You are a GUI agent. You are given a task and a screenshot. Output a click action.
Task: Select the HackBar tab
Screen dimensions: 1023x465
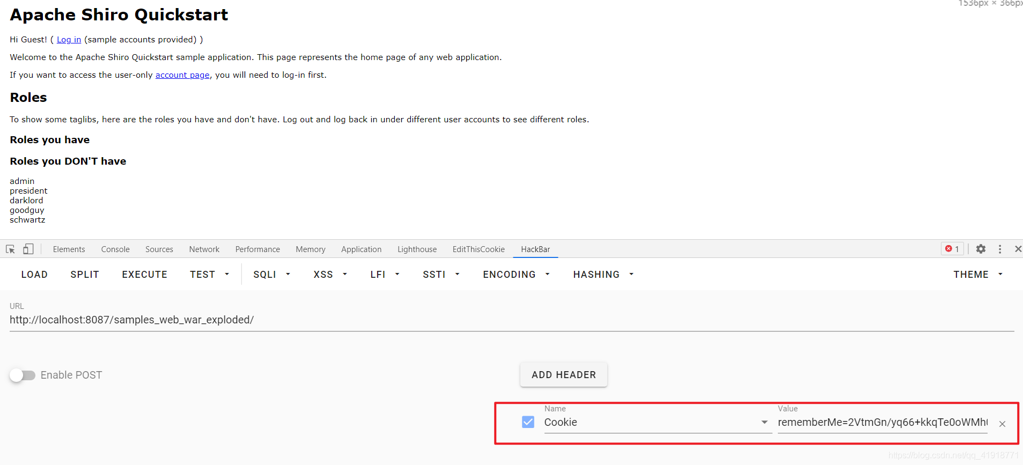click(535, 249)
